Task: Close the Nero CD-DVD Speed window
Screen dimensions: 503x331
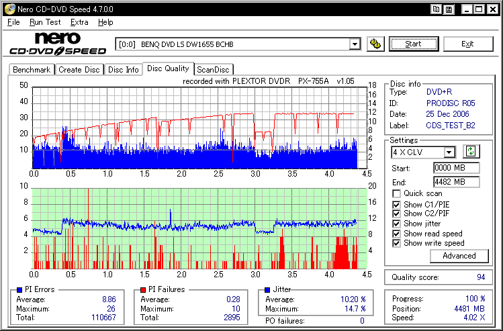Action: tap(492, 9)
